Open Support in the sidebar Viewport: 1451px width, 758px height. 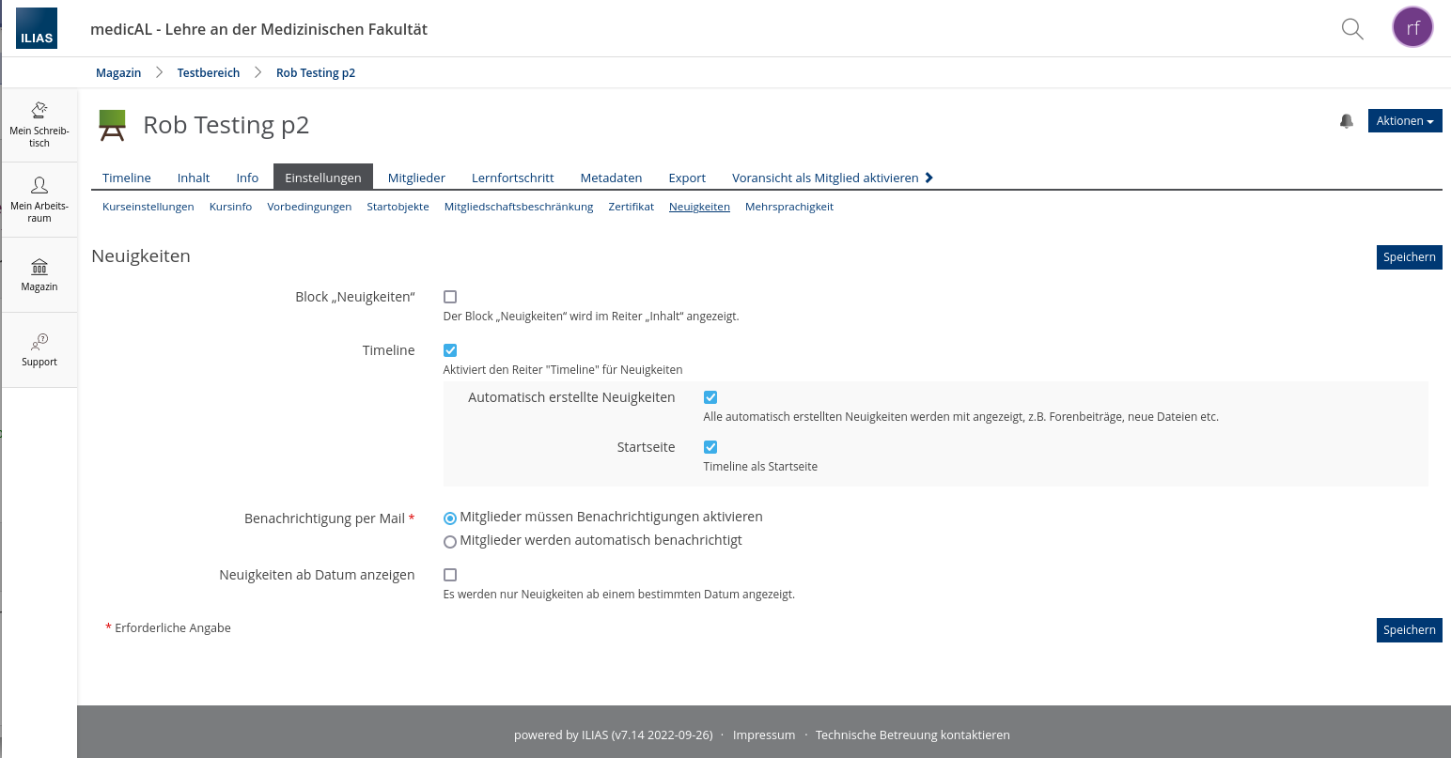coord(39,349)
